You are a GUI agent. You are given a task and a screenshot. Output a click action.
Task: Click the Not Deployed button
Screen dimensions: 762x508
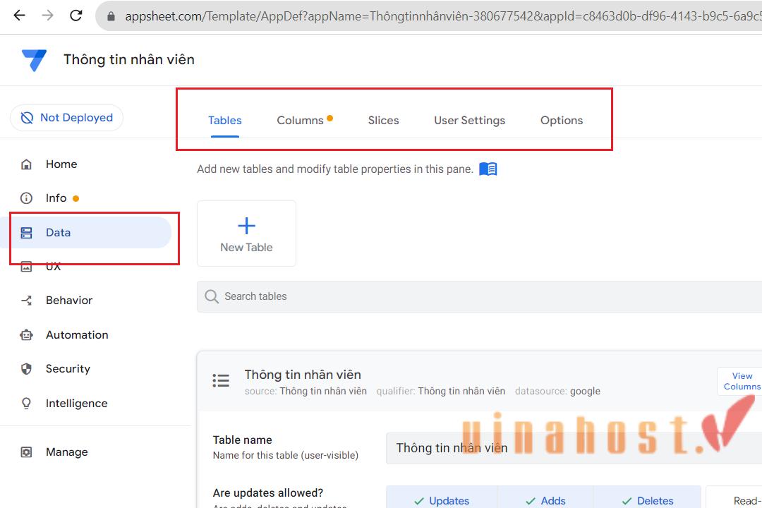66,118
